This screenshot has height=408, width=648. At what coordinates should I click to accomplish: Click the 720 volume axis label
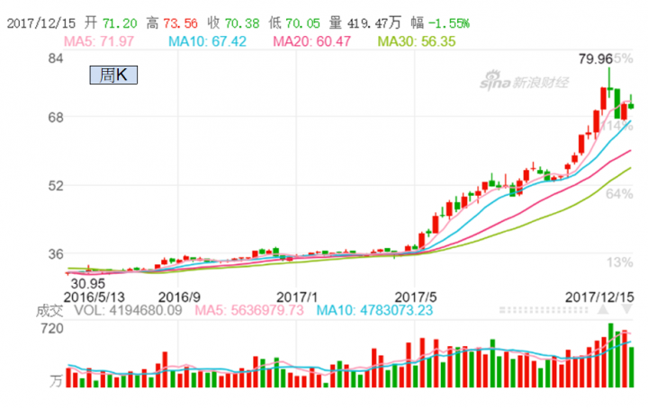[52, 328]
